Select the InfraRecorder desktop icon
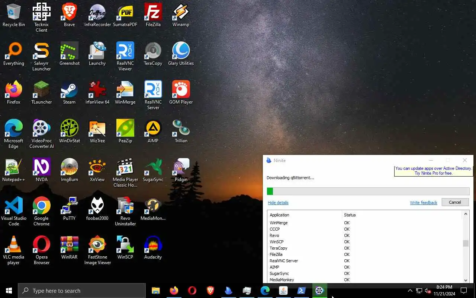 click(97, 16)
